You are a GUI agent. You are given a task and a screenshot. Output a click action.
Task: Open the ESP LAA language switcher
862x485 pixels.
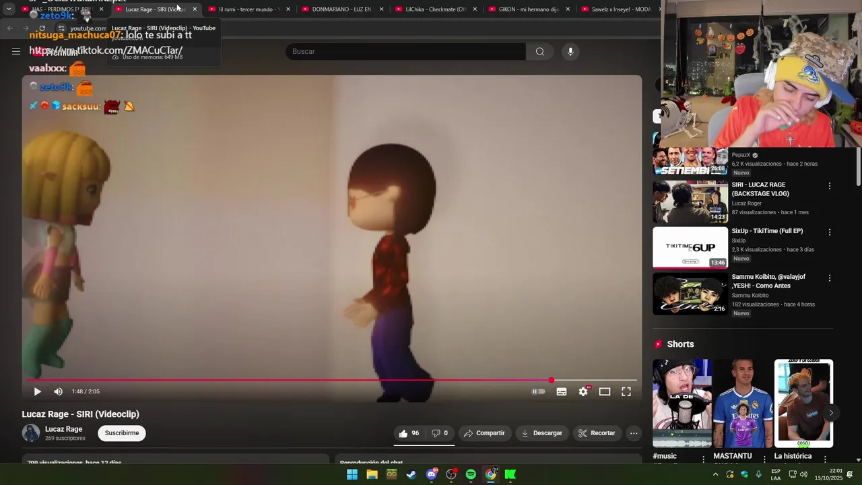776,474
